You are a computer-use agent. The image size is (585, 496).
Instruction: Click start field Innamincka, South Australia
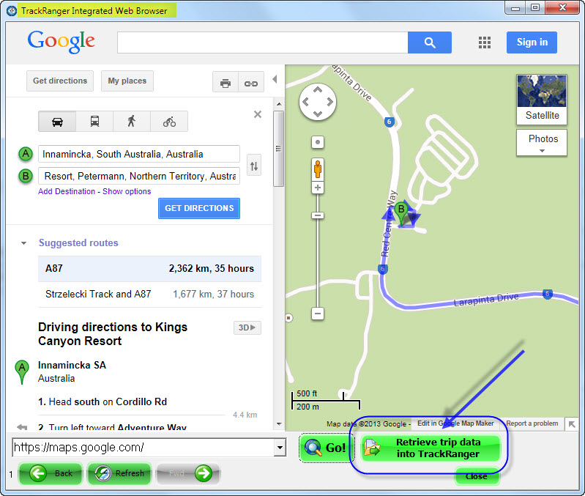point(139,154)
